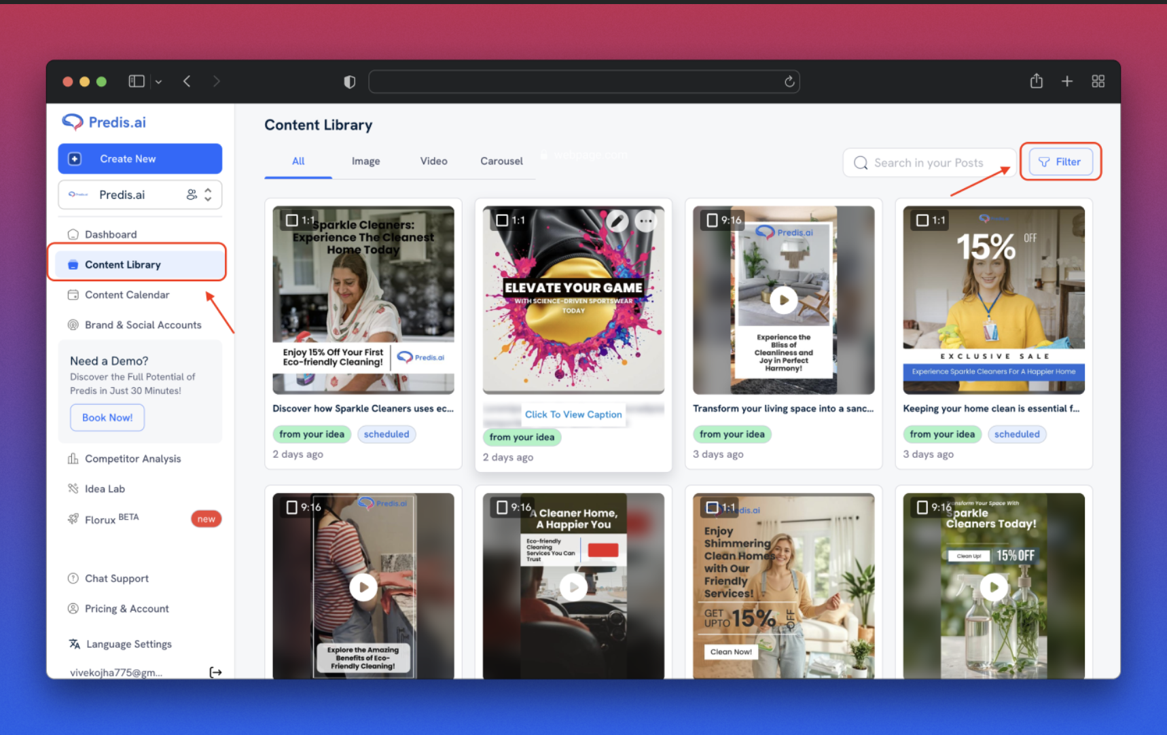Viewport: 1167px width, 735px height.
Task: Click the Keeping your home clean caption text
Action: pos(991,408)
